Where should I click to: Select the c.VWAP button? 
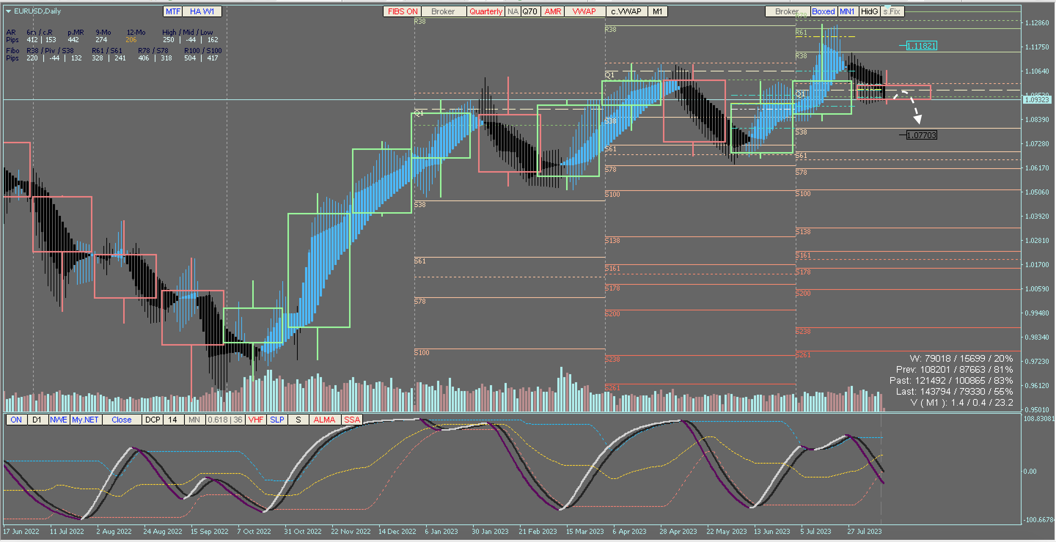[626, 11]
